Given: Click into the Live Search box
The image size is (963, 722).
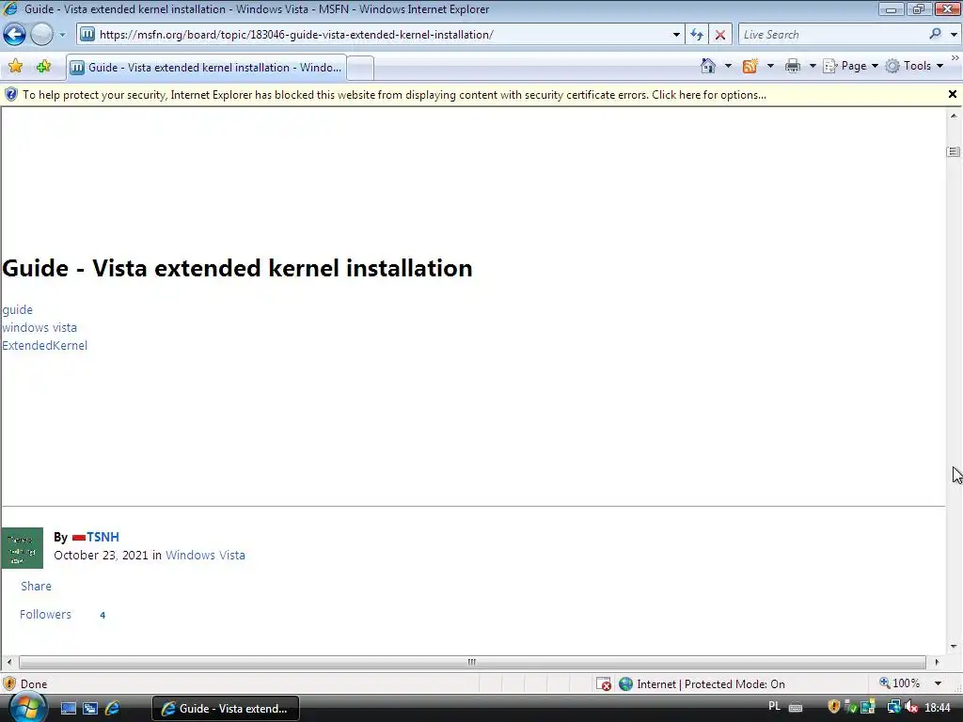Looking at the screenshot, I should (832, 35).
